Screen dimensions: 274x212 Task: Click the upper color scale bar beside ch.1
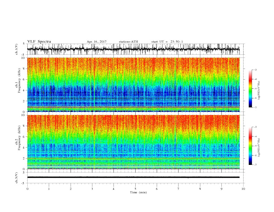[x=250, y=89]
